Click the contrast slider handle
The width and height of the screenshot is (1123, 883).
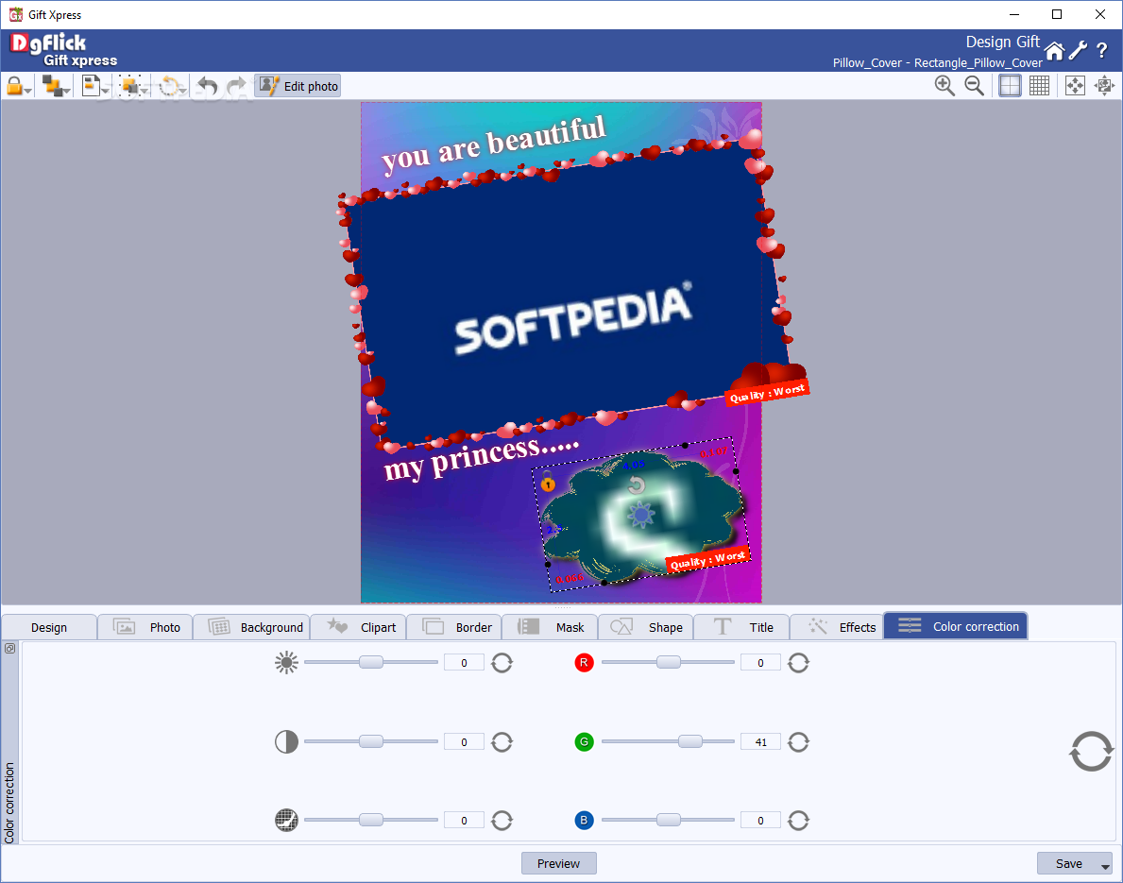[371, 741]
